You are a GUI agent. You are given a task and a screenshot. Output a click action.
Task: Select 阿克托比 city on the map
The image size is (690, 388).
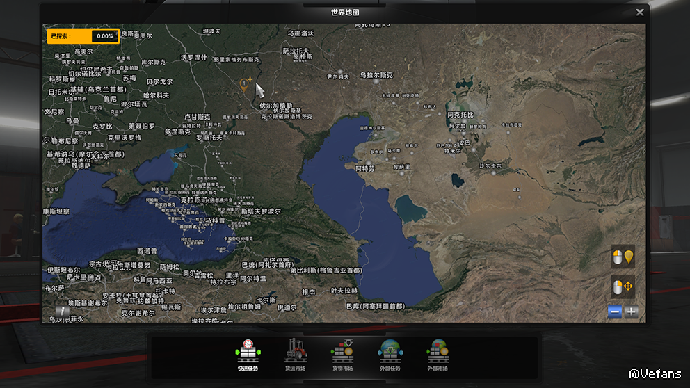click(x=460, y=114)
